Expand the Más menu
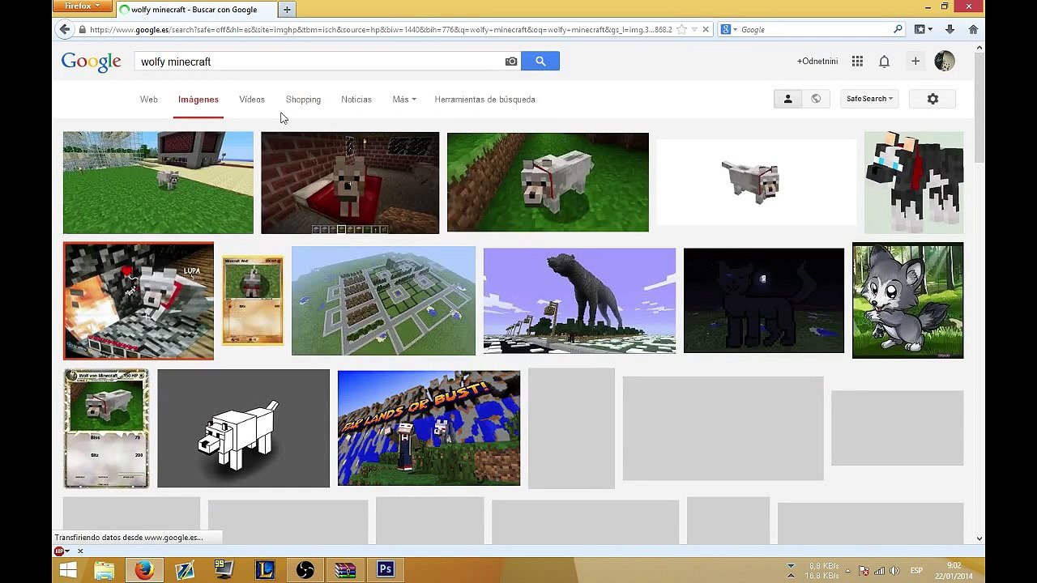The image size is (1037, 583). pyautogui.click(x=404, y=100)
